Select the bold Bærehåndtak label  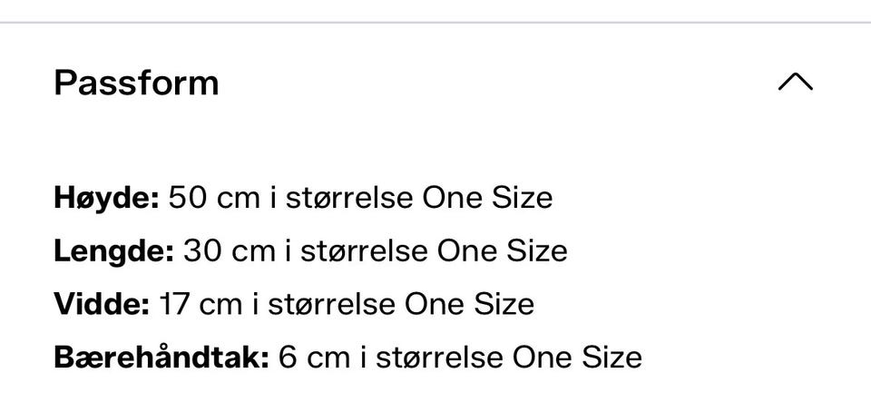[161, 357]
